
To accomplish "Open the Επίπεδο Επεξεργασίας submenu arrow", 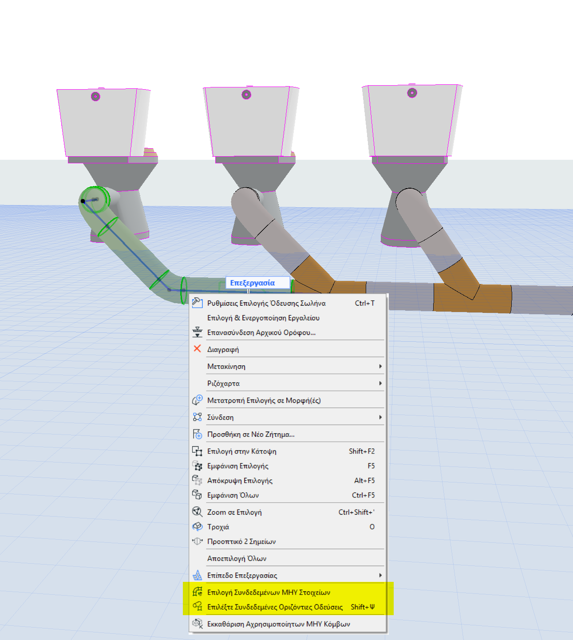I will pos(380,575).
